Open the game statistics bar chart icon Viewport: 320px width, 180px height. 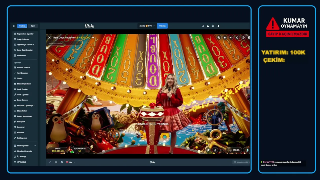215,150
